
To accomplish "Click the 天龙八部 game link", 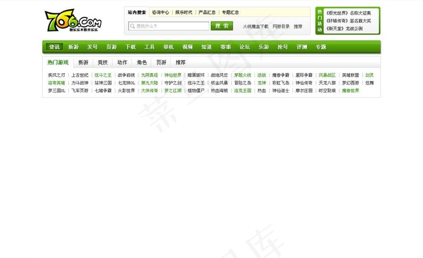I will click(x=328, y=83).
